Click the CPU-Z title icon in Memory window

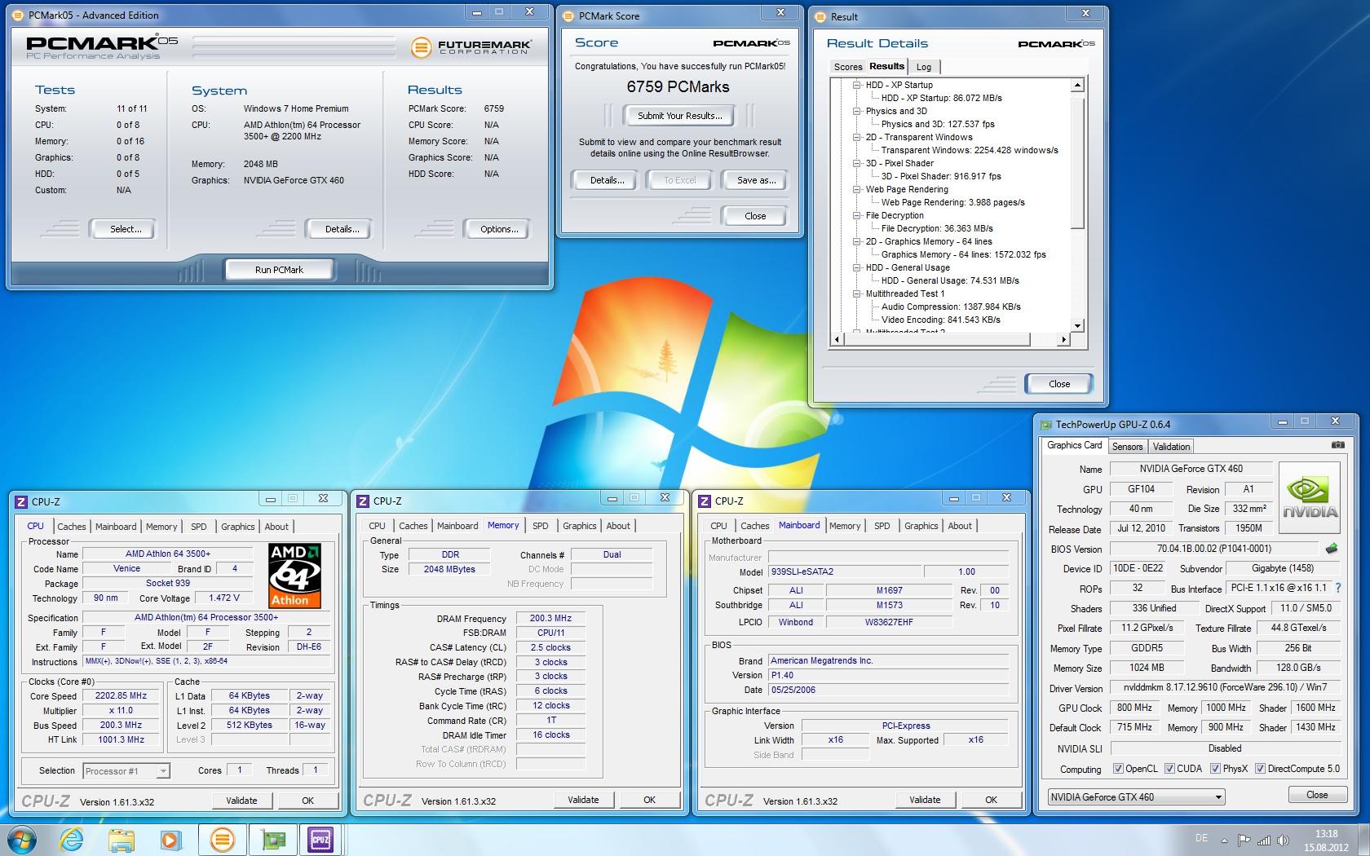364,501
